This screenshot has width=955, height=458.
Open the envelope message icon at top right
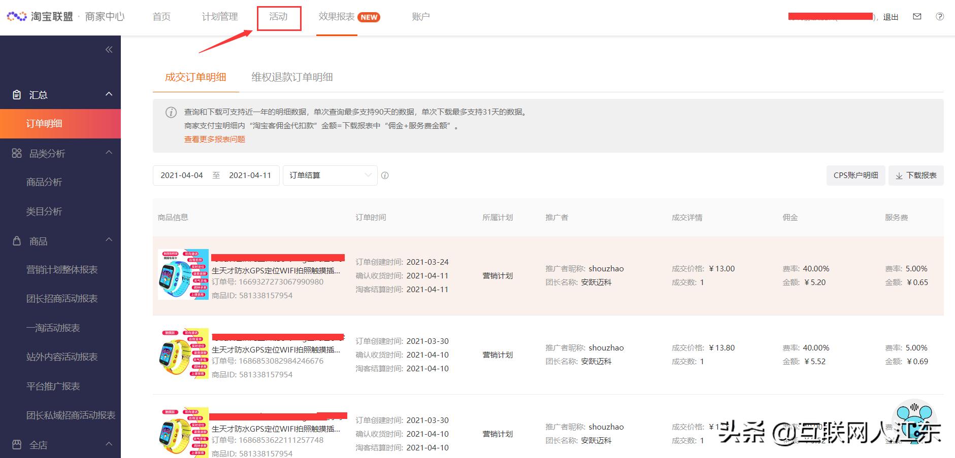(x=917, y=16)
